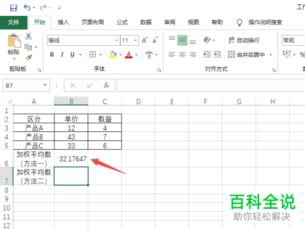Image resolution: width=305 pixels, height=229 pixels.
Task: Click the wén phonetic guide icon
Action: [149, 54]
